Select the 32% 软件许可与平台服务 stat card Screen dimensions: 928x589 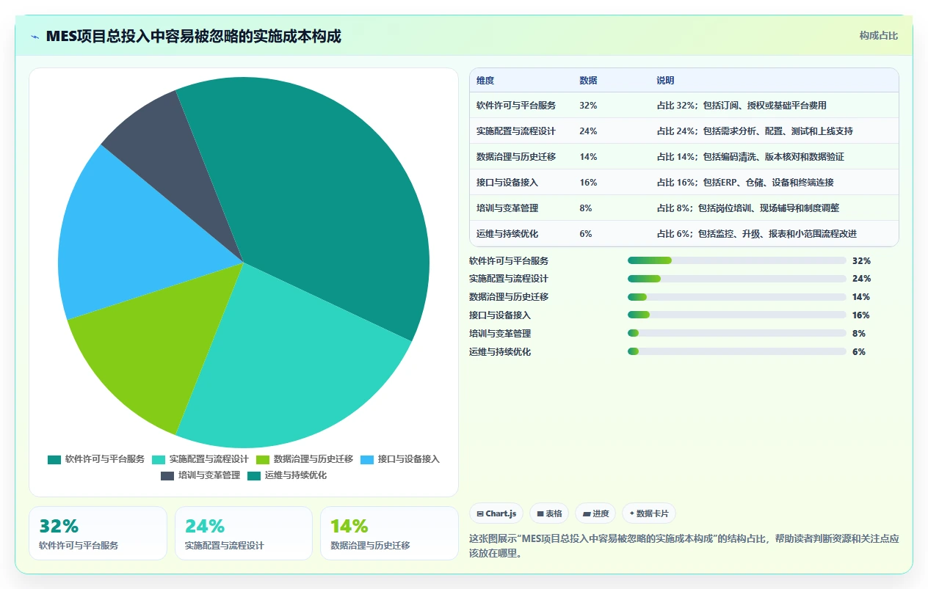[x=98, y=533]
